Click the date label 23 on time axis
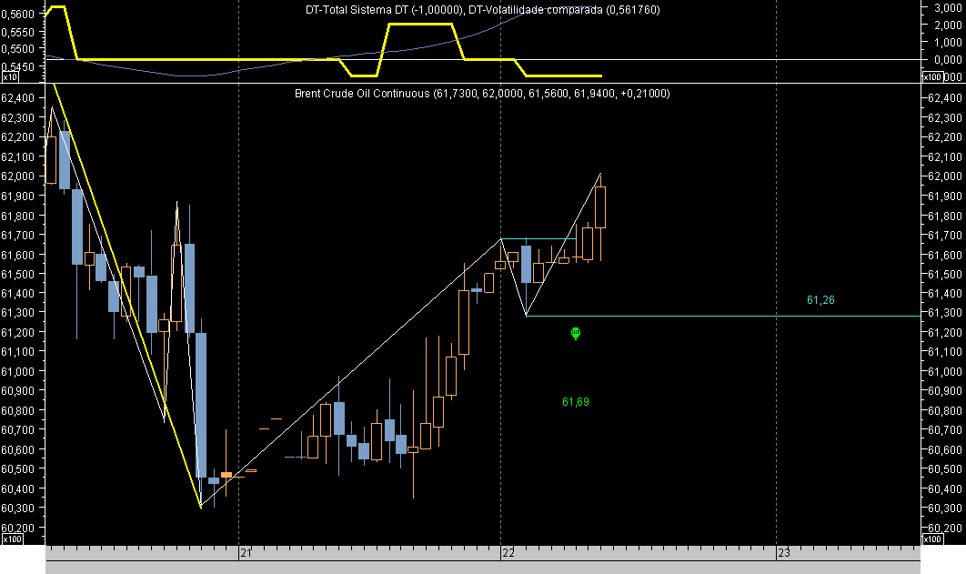 pos(784,553)
